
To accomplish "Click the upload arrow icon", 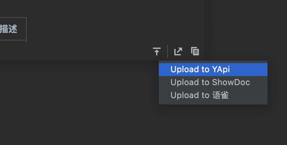I will (157, 51).
